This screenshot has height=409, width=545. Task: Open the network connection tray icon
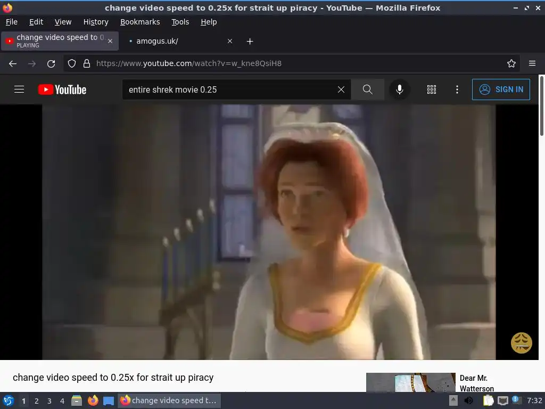point(502,400)
